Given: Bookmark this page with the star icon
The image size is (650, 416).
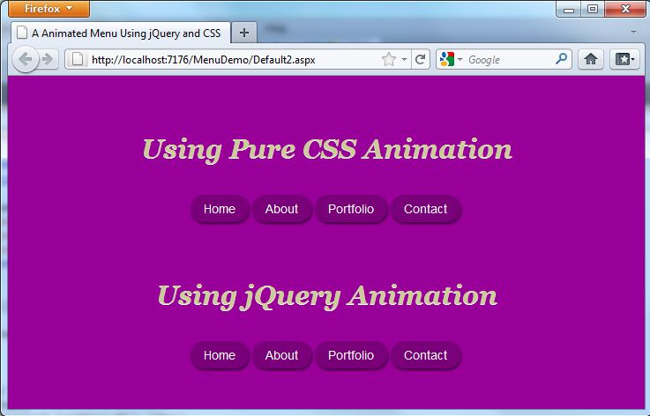Looking at the screenshot, I should click(x=389, y=59).
